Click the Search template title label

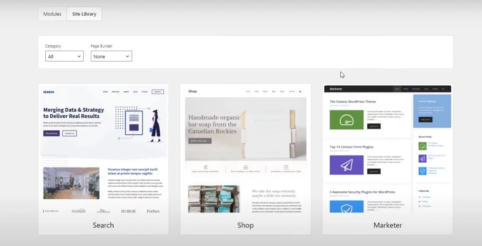(103, 225)
